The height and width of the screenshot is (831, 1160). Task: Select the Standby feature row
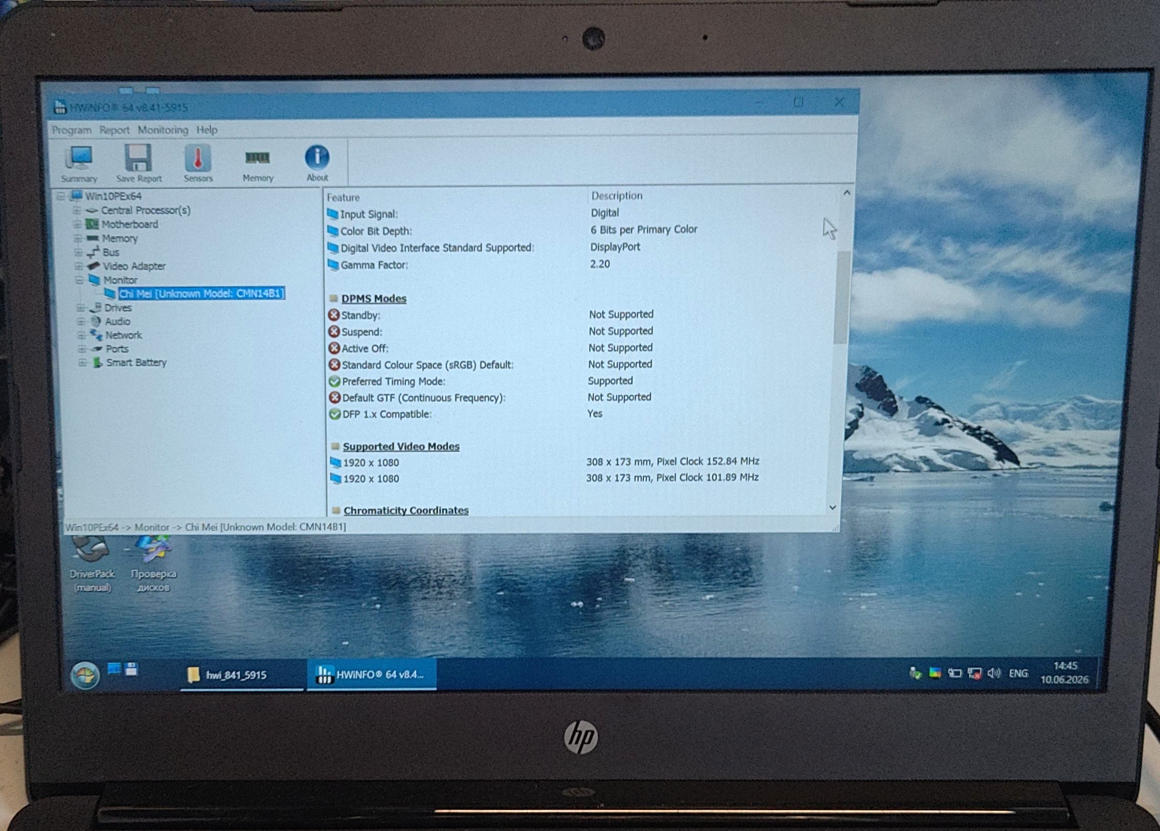point(578,314)
